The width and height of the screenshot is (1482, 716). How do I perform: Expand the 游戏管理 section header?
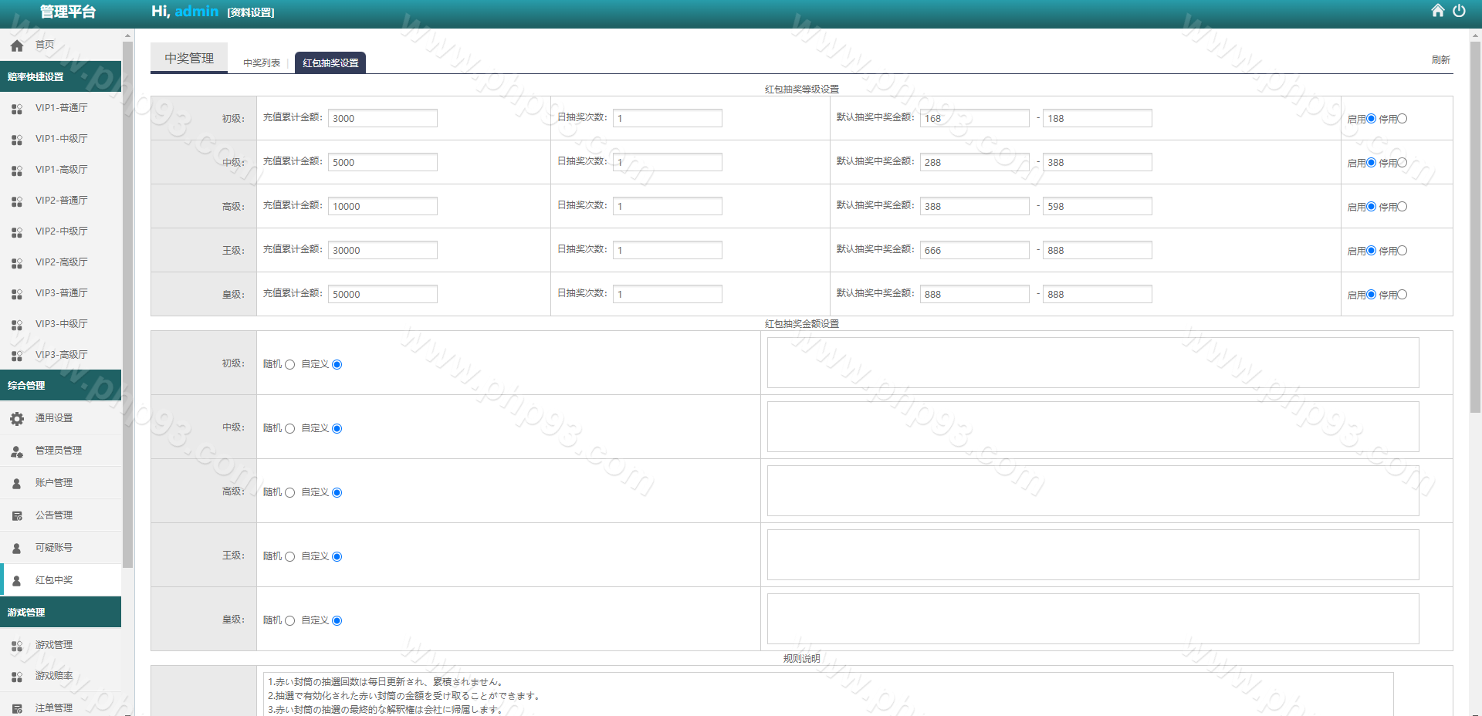click(x=60, y=612)
